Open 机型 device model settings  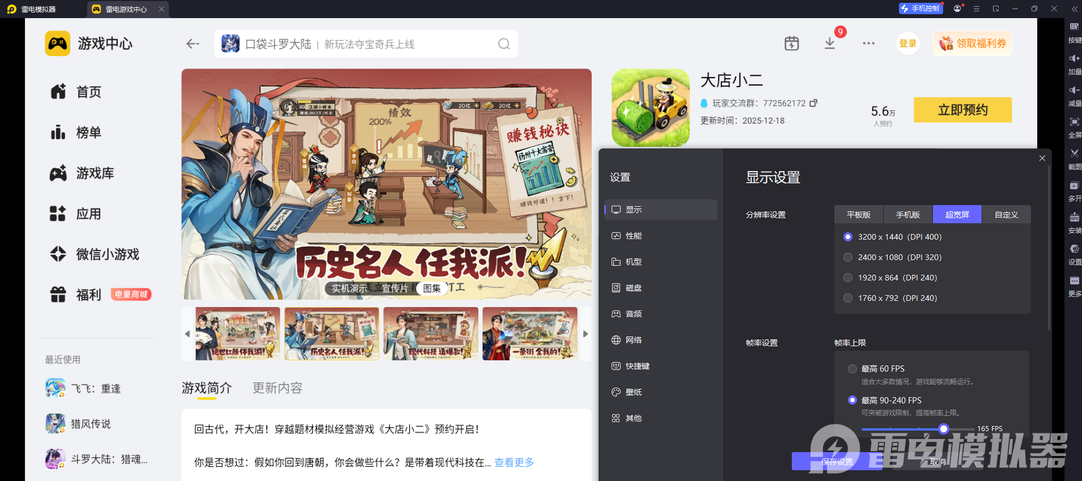[x=661, y=262]
